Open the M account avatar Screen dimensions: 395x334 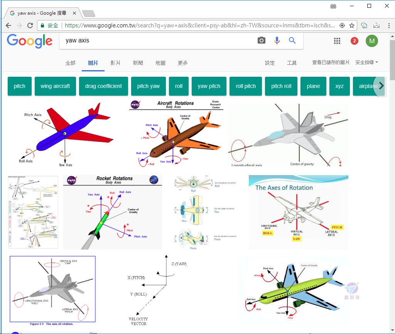[372, 41]
